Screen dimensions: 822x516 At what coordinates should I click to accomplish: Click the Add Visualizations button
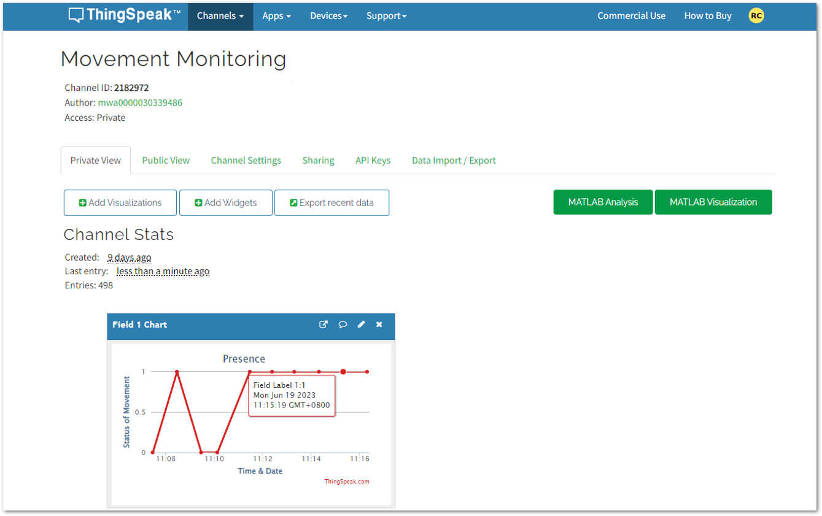(x=120, y=202)
